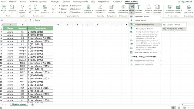Viewport: 194px width, 109px height.
Task: Open Календарь и даты menu item
Action: click(145, 52)
